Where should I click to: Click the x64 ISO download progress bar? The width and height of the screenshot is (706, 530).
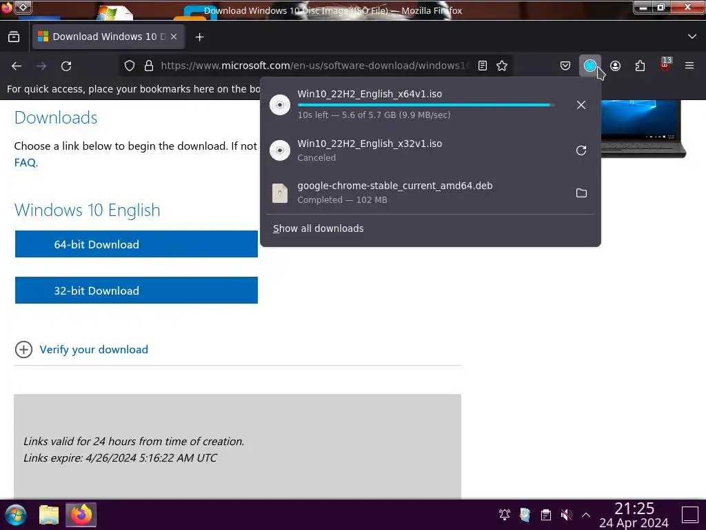[x=425, y=105]
